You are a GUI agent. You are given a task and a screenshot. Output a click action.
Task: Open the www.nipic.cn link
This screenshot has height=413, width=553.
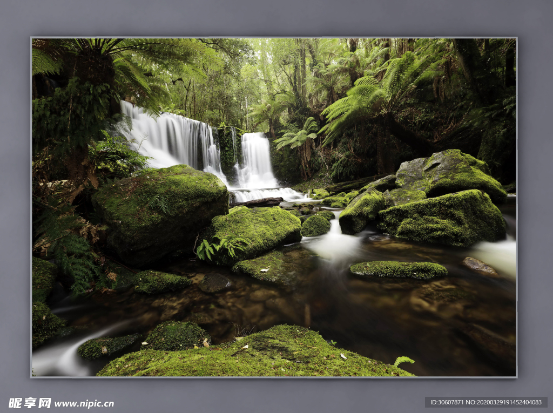84,403
